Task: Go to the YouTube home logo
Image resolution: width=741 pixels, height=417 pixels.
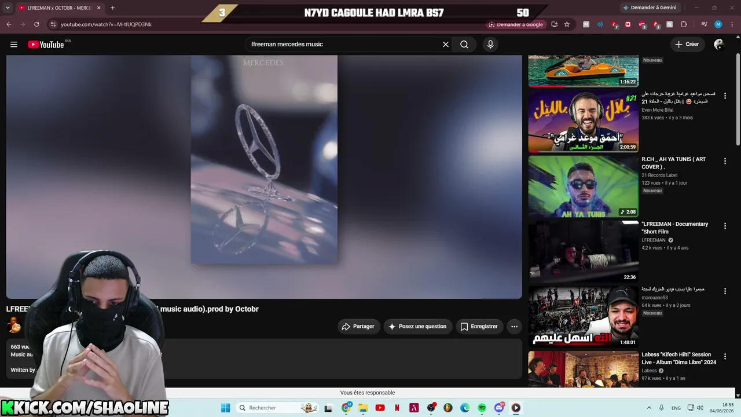Action: tap(46, 45)
